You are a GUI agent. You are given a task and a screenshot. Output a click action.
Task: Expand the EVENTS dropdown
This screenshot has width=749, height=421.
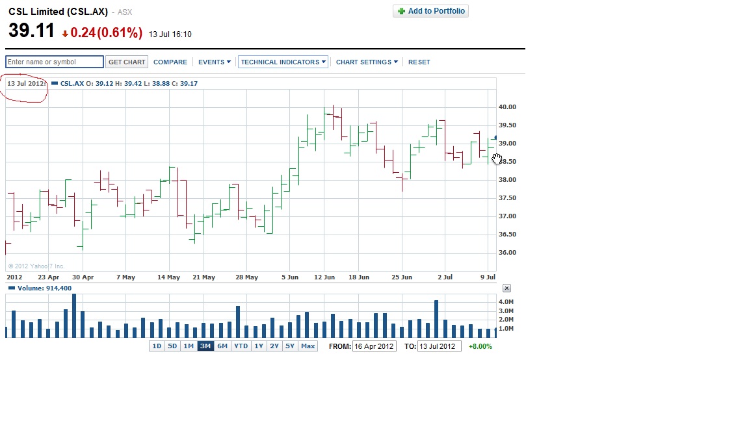point(215,62)
